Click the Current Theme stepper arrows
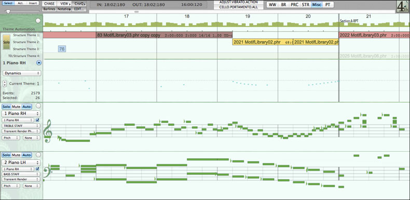The height and width of the screenshot is (200, 410). pos(5,84)
